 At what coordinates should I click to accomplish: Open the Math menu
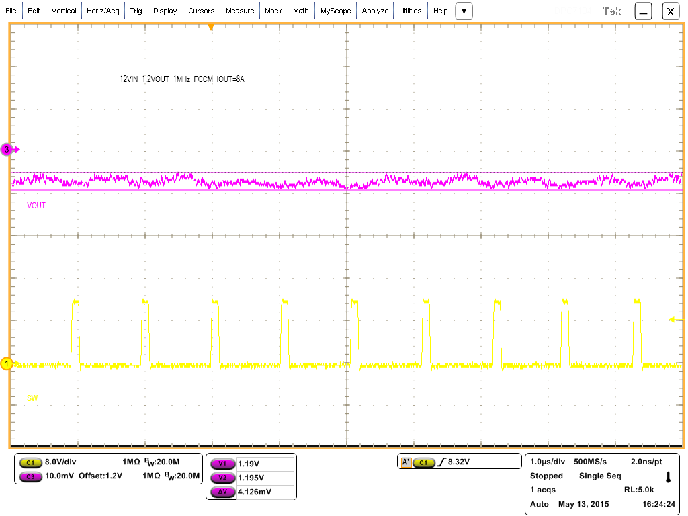coord(300,11)
